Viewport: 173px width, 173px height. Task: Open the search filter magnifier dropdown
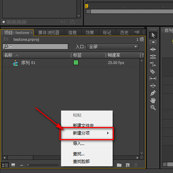(x=8, y=46)
